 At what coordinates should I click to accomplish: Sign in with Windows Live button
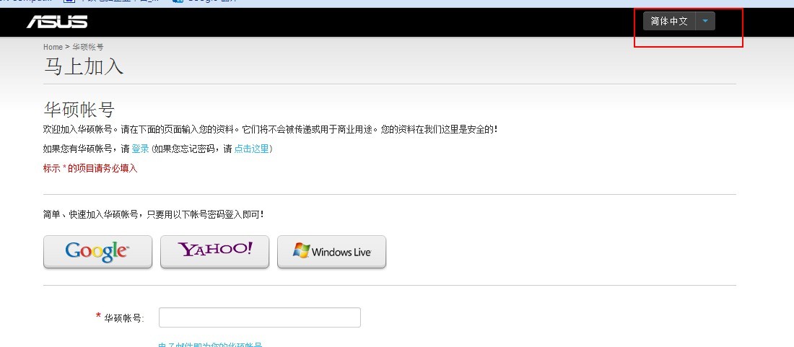point(332,251)
